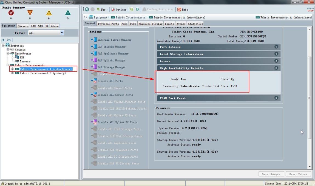Click the warning faults teal triangle icon

point(68,13)
